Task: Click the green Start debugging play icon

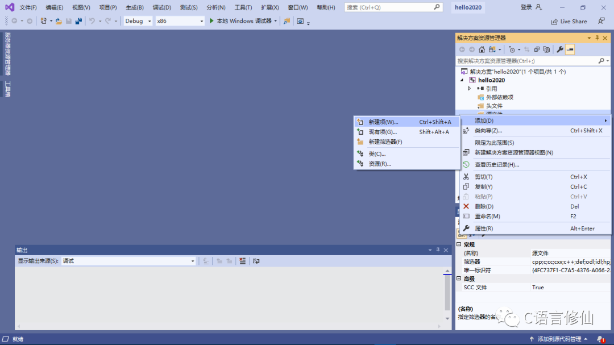Action: (x=211, y=21)
